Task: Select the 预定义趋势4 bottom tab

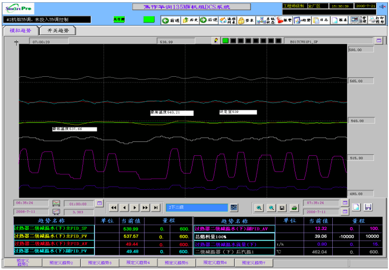Action: click(x=138, y=262)
